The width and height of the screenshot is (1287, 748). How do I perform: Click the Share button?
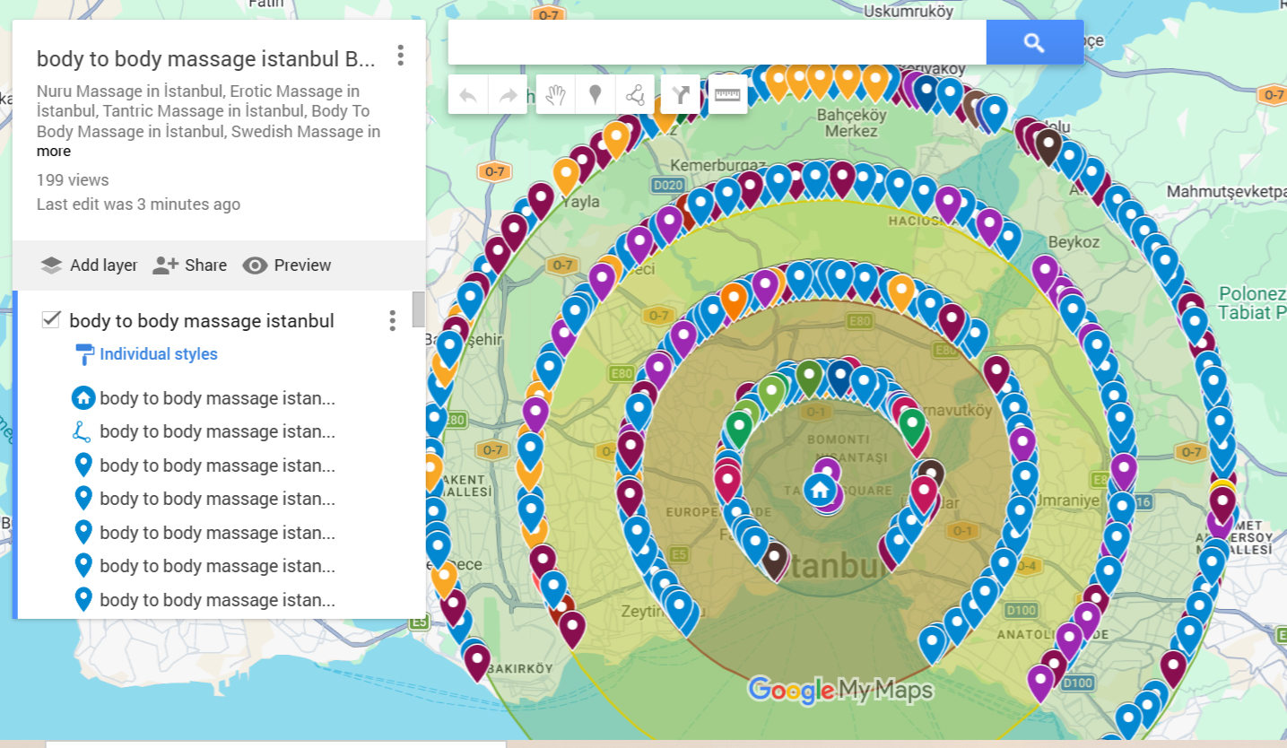click(x=190, y=265)
